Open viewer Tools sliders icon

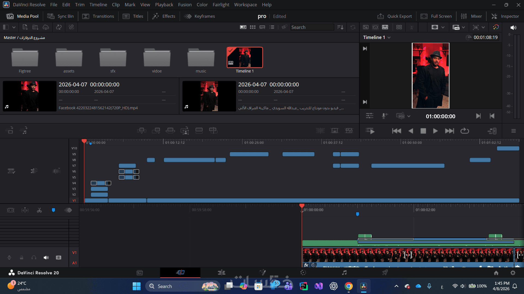370,116
